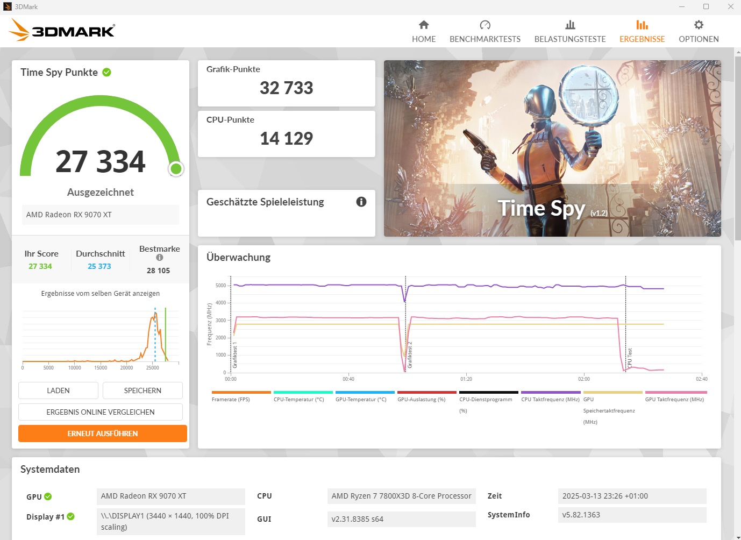Toggle GPU-Auslastung red legend swatch
Viewport: 741px width, 540px height.
point(427,393)
